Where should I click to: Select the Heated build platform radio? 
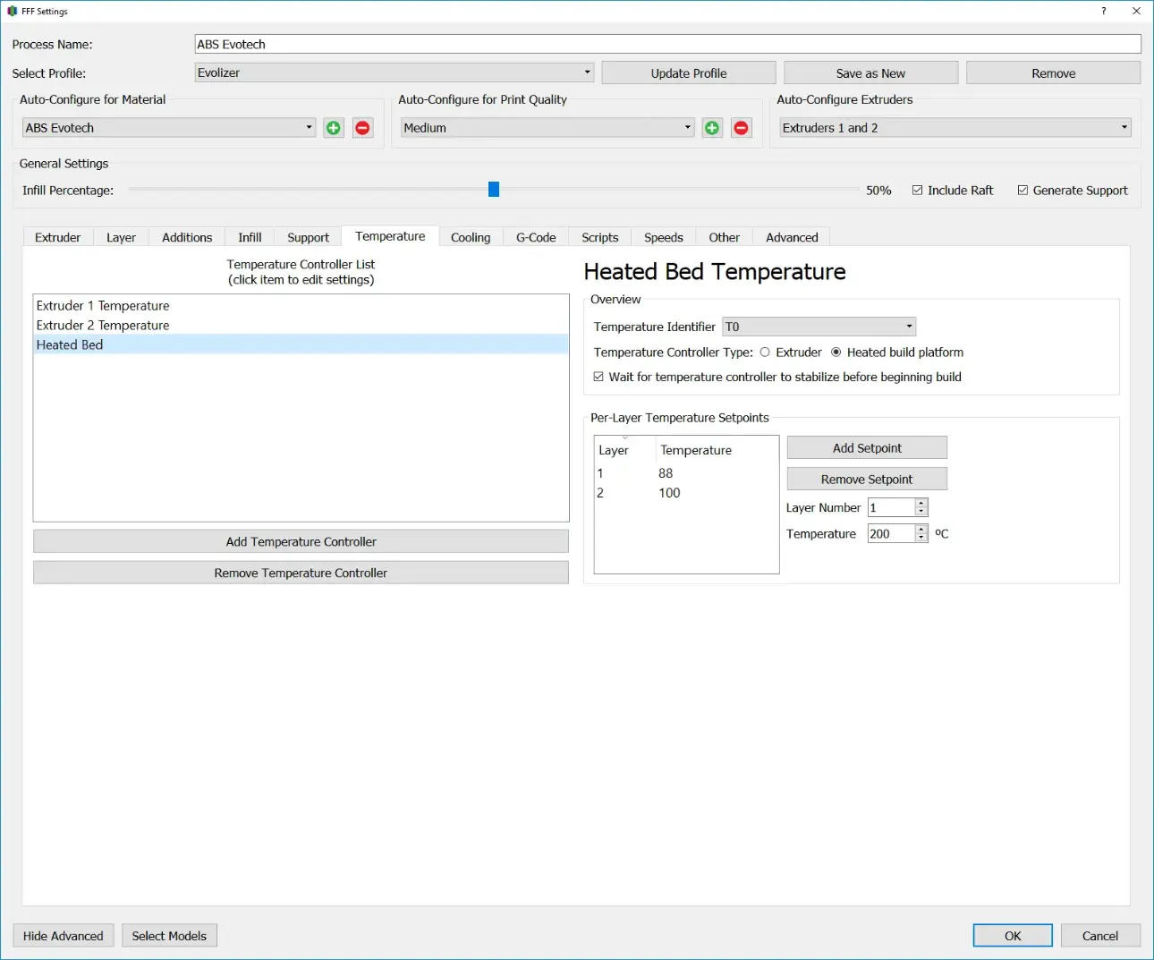pyautogui.click(x=836, y=353)
